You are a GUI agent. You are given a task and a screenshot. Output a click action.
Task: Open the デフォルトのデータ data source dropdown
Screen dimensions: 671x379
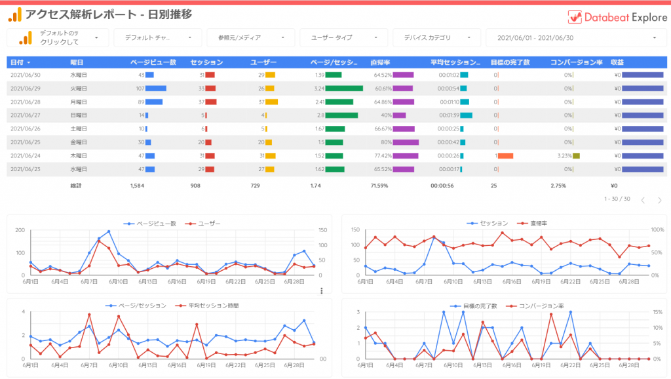coord(58,37)
